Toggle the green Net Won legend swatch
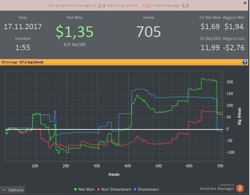This screenshot has width=250, height=195. (75, 189)
